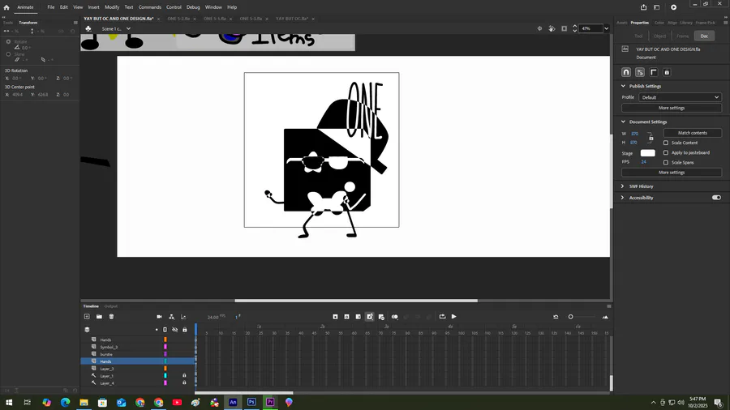Open the Timeline panel options menu
This screenshot has width=730, height=410.
(x=608, y=306)
